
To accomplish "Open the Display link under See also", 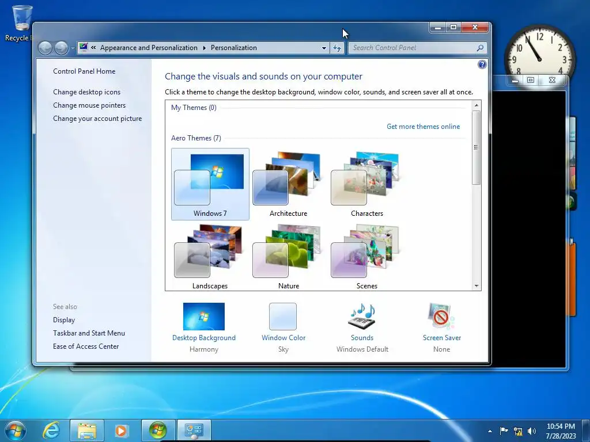I will 64,320.
